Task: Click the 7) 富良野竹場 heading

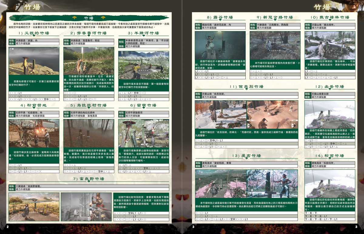Action: [89, 179]
